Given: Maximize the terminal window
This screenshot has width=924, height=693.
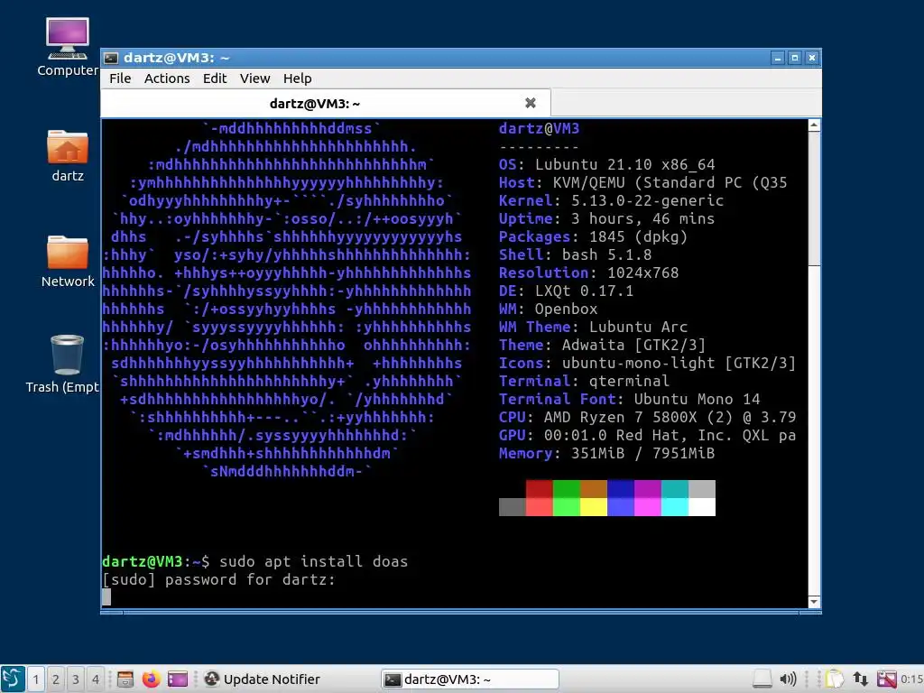Looking at the screenshot, I should [795, 58].
